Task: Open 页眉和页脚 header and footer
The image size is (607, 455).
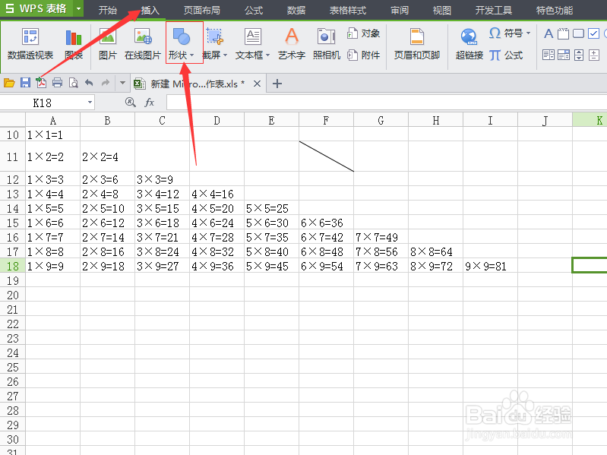Action: tap(417, 44)
